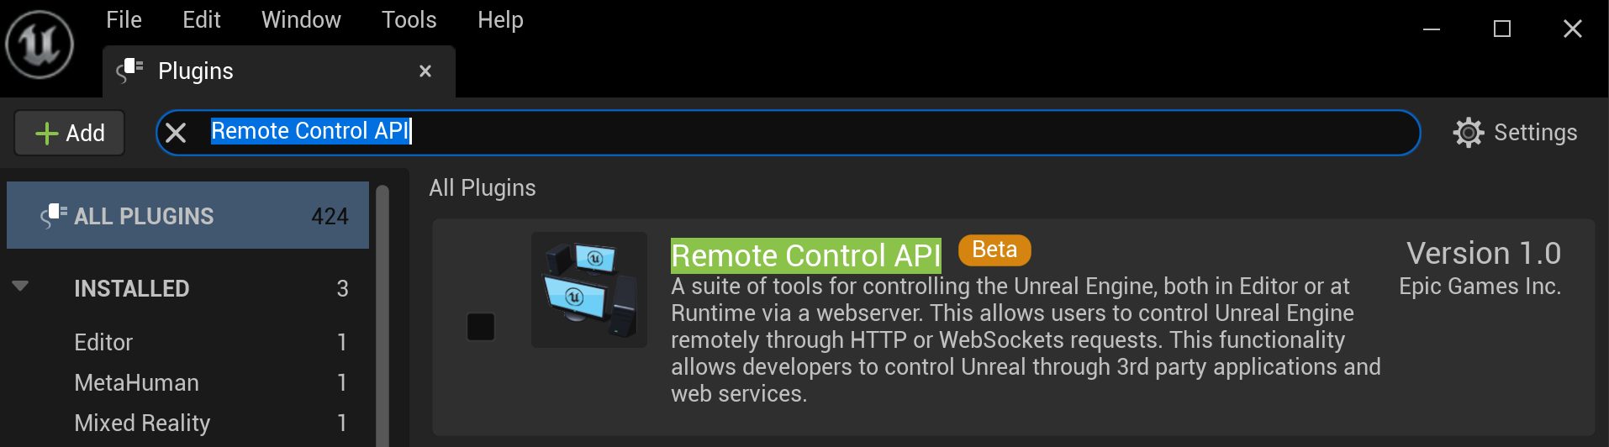Open the Window menu
The image size is (1609, 447).
(301, 20)
